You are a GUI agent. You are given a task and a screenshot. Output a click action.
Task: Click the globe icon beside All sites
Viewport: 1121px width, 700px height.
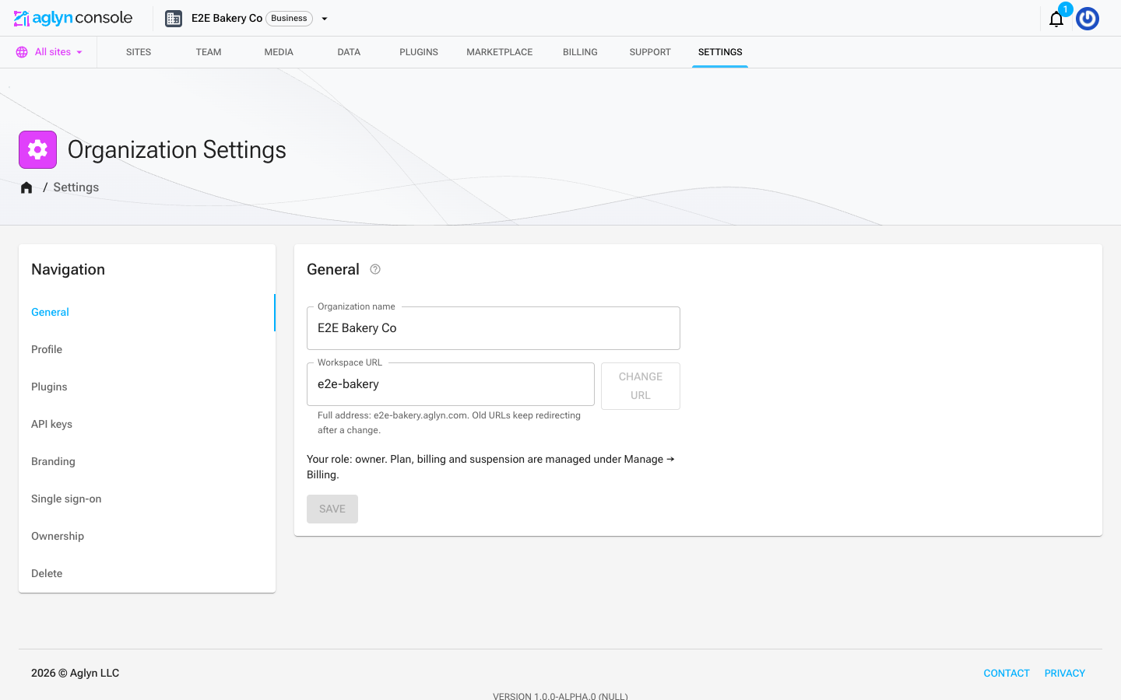[x=22, y=52]
